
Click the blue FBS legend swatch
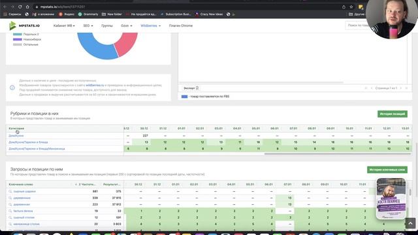tap(184, 97)
